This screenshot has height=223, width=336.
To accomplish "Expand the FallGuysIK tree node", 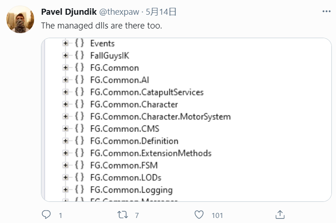I will tap(65, 56).
